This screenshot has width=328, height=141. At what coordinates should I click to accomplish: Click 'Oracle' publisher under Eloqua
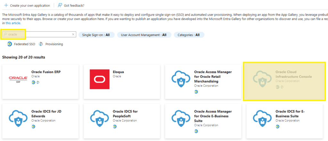[x=117, y=76]
